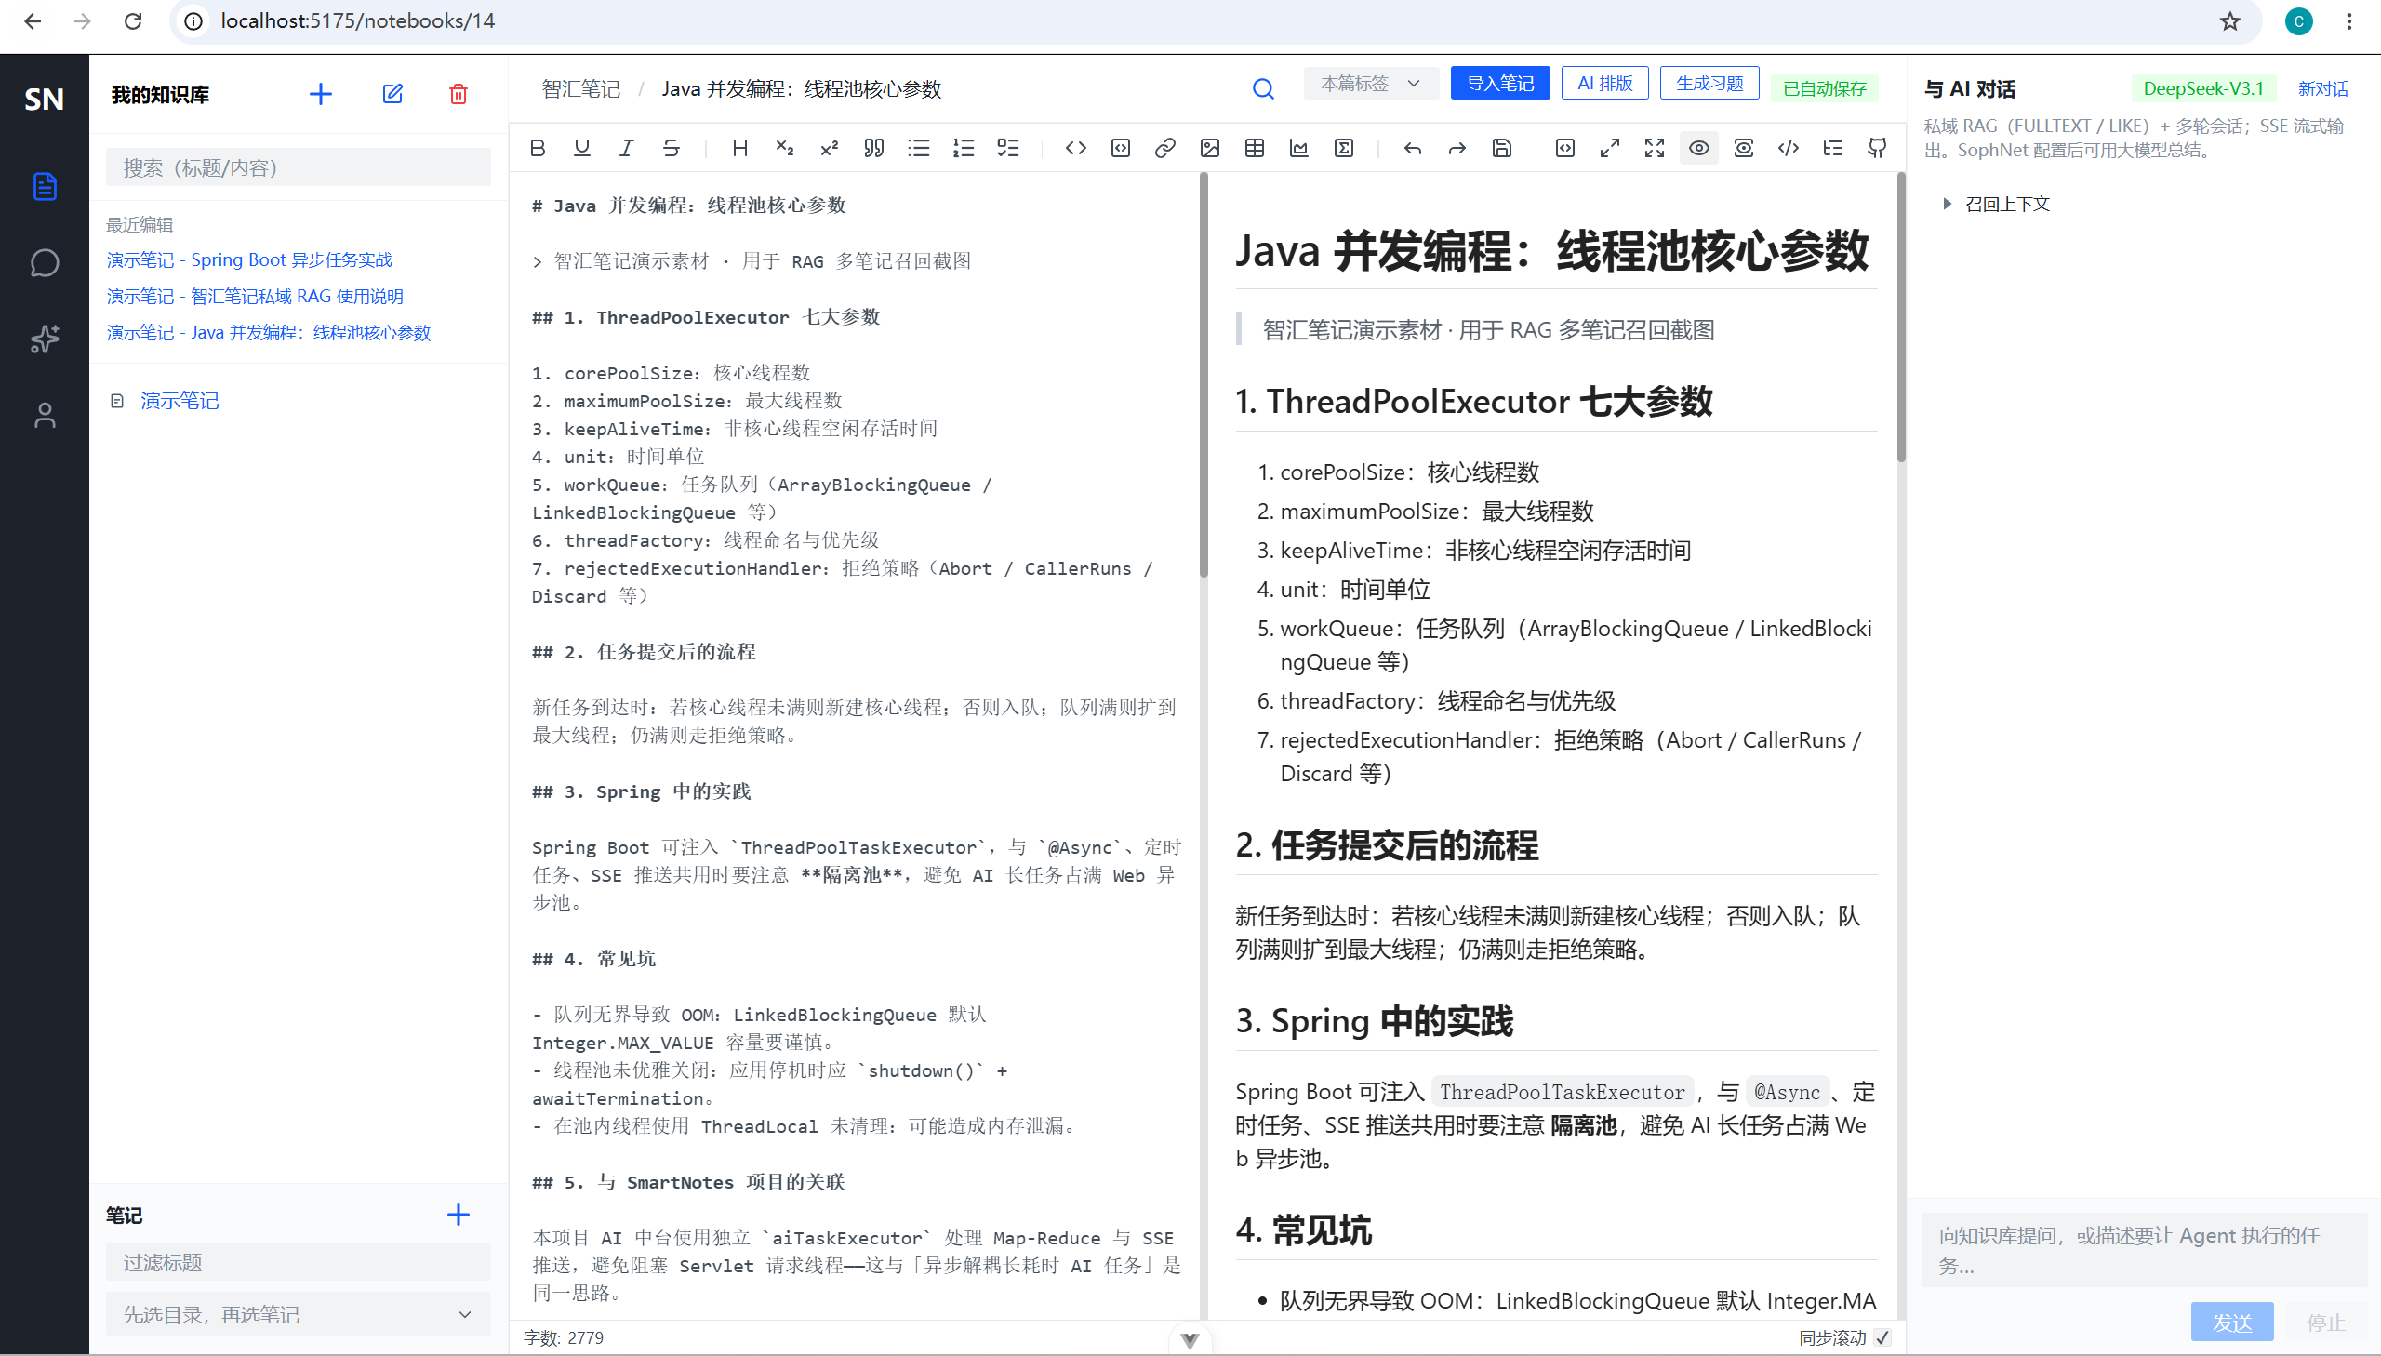The width and height of the screenshot is (2381, 1356).
Task: Add a new note with 笔记 plus
Action: [459, 1215]
